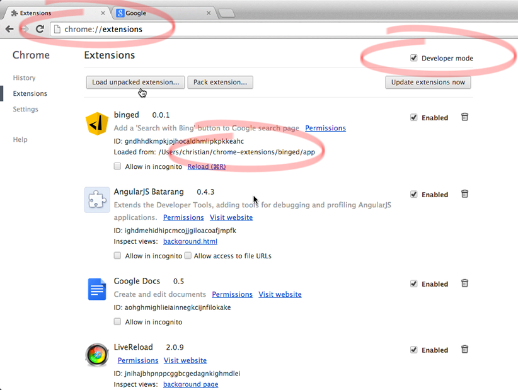Click the Google Docs extension icon
Image resolution: width=518 pixels, height=390 pixels.
click(x=97, y=289)
